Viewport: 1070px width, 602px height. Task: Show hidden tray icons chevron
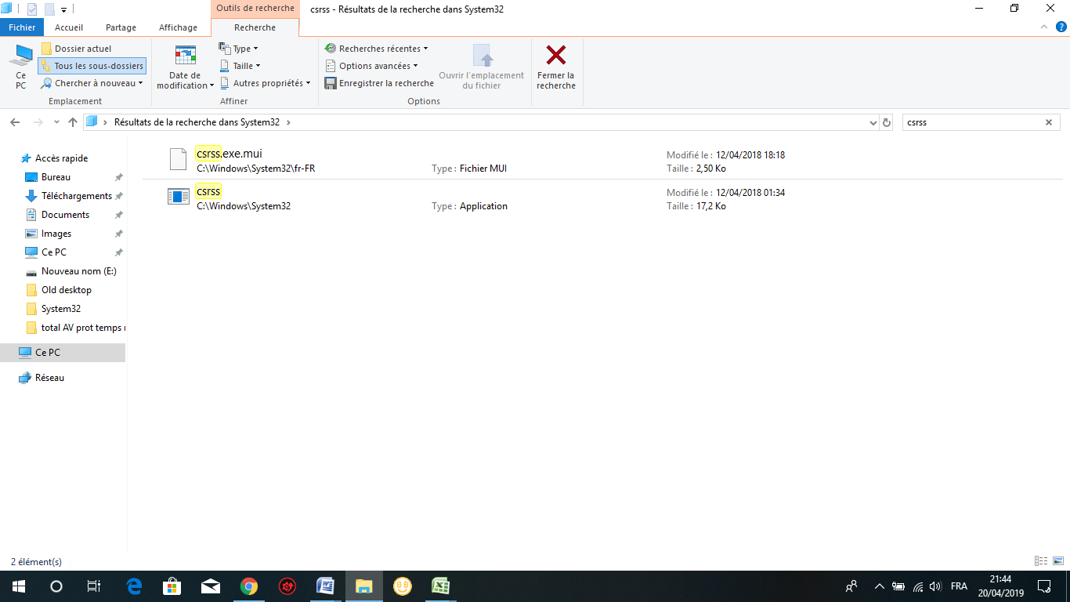point(880,586)
